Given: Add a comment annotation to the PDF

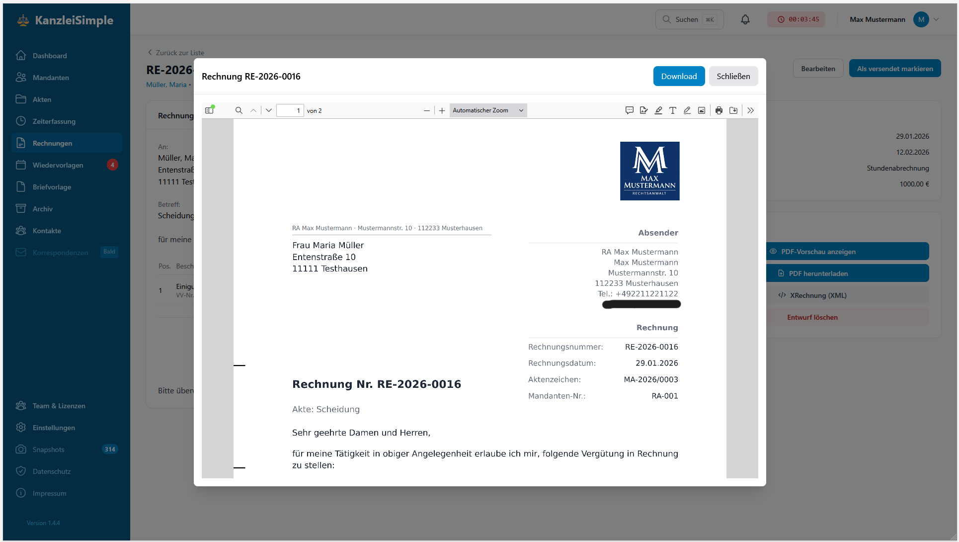Looking at the screenshot, I should (x=630, y=110).
